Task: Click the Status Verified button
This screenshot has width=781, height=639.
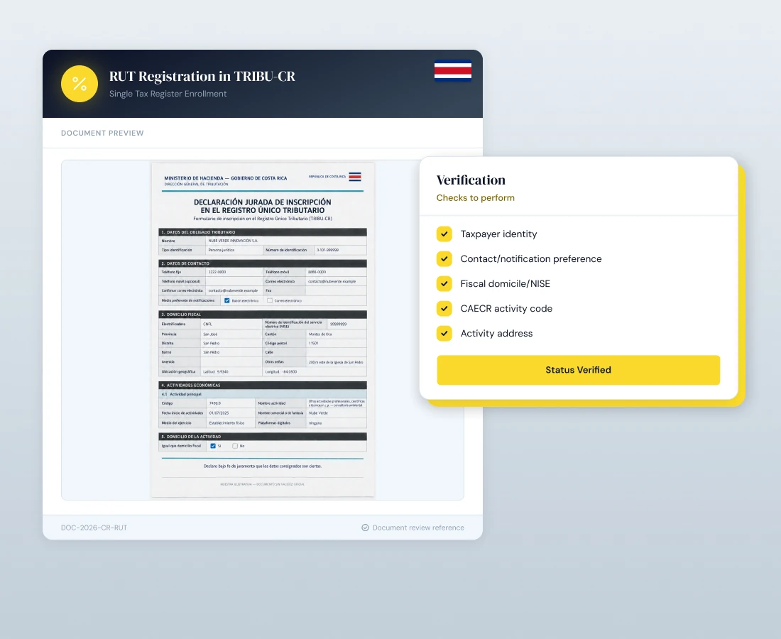Action: (x=578, y=370)
